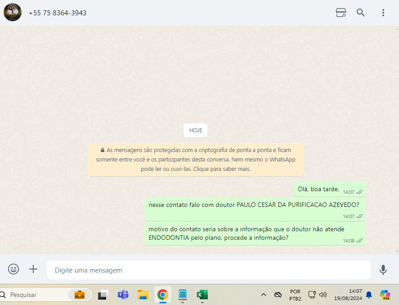Screen dimensions: 399x305
Task: Click the contact number +55 75 8364-3943
Action: tap(58, 13)
